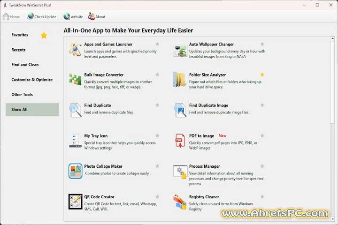Click the vertical scrollbar thumb
The image size is (338, 225).
tap(333, 82)
